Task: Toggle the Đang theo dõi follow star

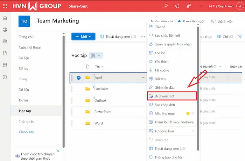Action: click(180, 21)
